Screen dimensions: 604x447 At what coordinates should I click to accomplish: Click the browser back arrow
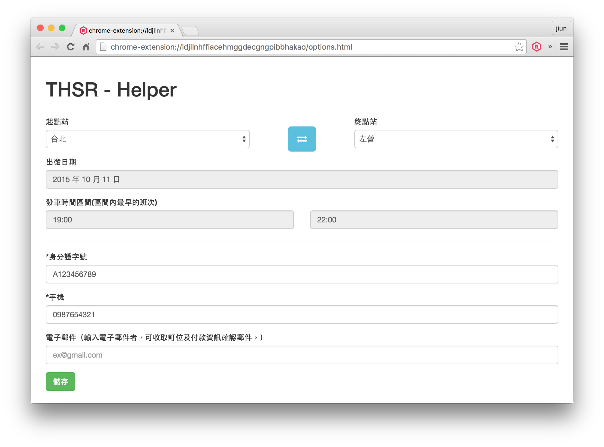point(40,47)
